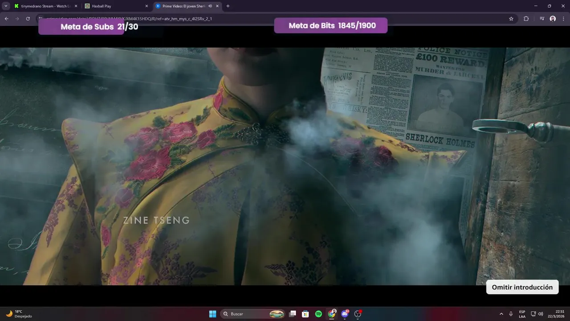Open Discord from the taskbar
The width and height of the screenshot is (570, 321).
point(345,314)
